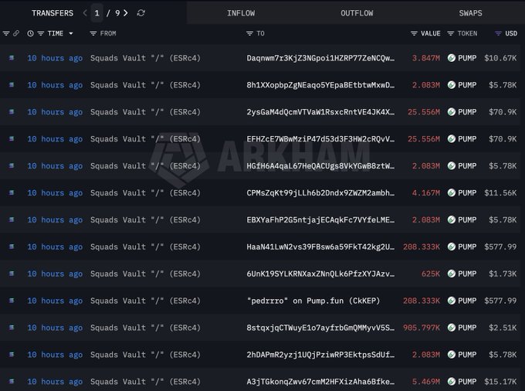Open Solana chain icon on the 2ysGaM4dQ row
The width and height of the screenshot is (525, 391).
pyautogui.click(x=12, y=112)
